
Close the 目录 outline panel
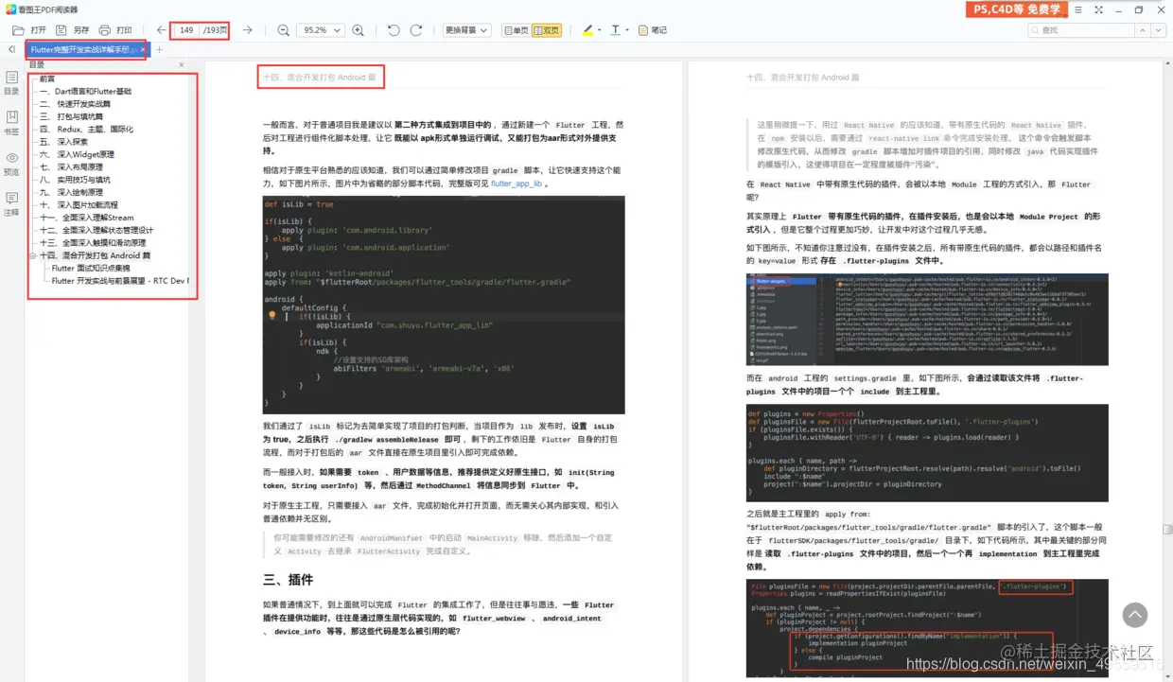pyautogui.click(x=182, y=65)
